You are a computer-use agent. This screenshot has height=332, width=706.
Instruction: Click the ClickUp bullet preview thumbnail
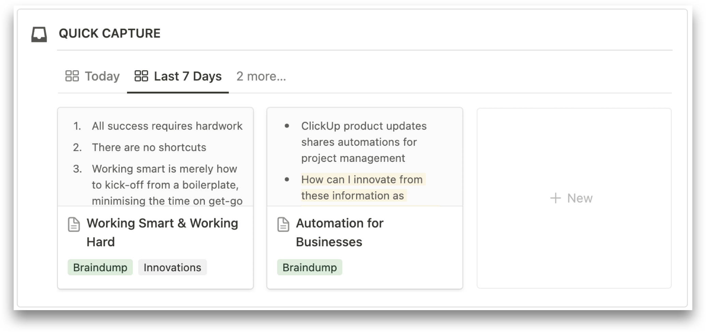pos(365,157)
